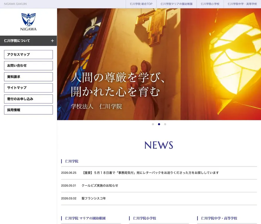Go to 仁川学院 総合TOP tab

[141, 4]
